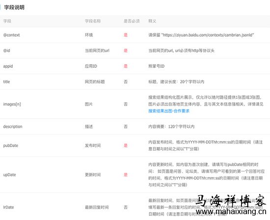270x220 pixels.
Task: Select the 最新回复时间 name cell
Action: tap(97, 207)
